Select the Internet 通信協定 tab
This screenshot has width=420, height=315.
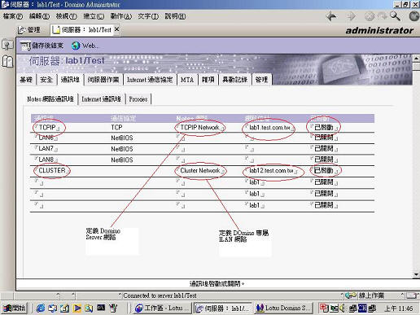coord(150,80)
